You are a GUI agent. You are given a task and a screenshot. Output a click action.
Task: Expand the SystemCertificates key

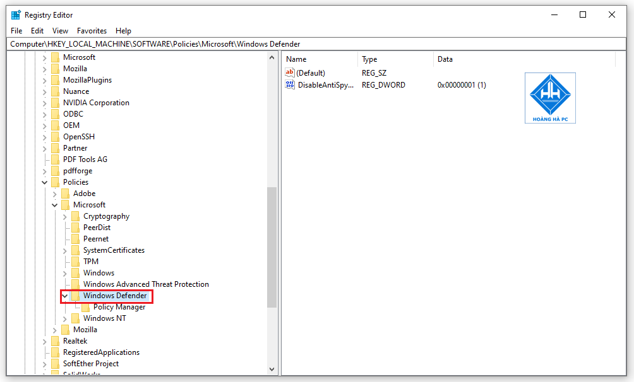[65, 251]
